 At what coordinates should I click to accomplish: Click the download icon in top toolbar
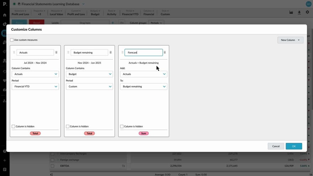click(x=299, y=12)
